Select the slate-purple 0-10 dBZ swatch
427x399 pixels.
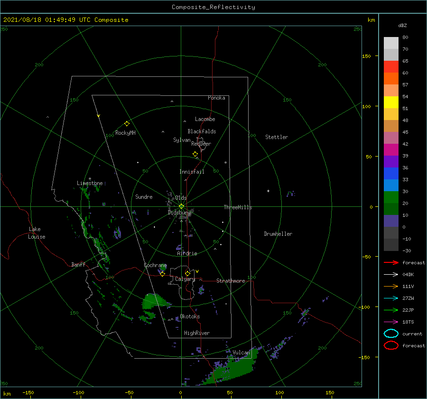tap(391, 221)
